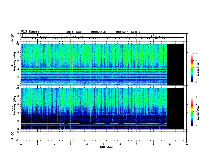The width and height of the screenshot is (210, 162).
Task: Click the time axis tick label '9'
Action: (x=170, y=145)
